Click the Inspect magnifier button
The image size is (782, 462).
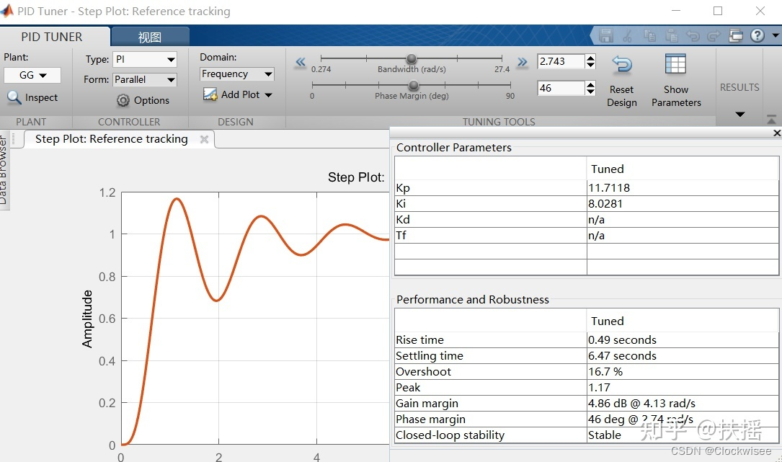[x=33, y=97]
